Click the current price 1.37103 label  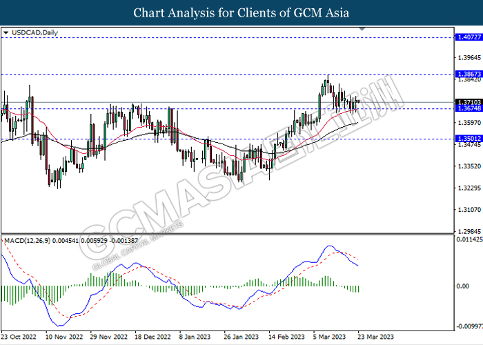coord(469,102)
